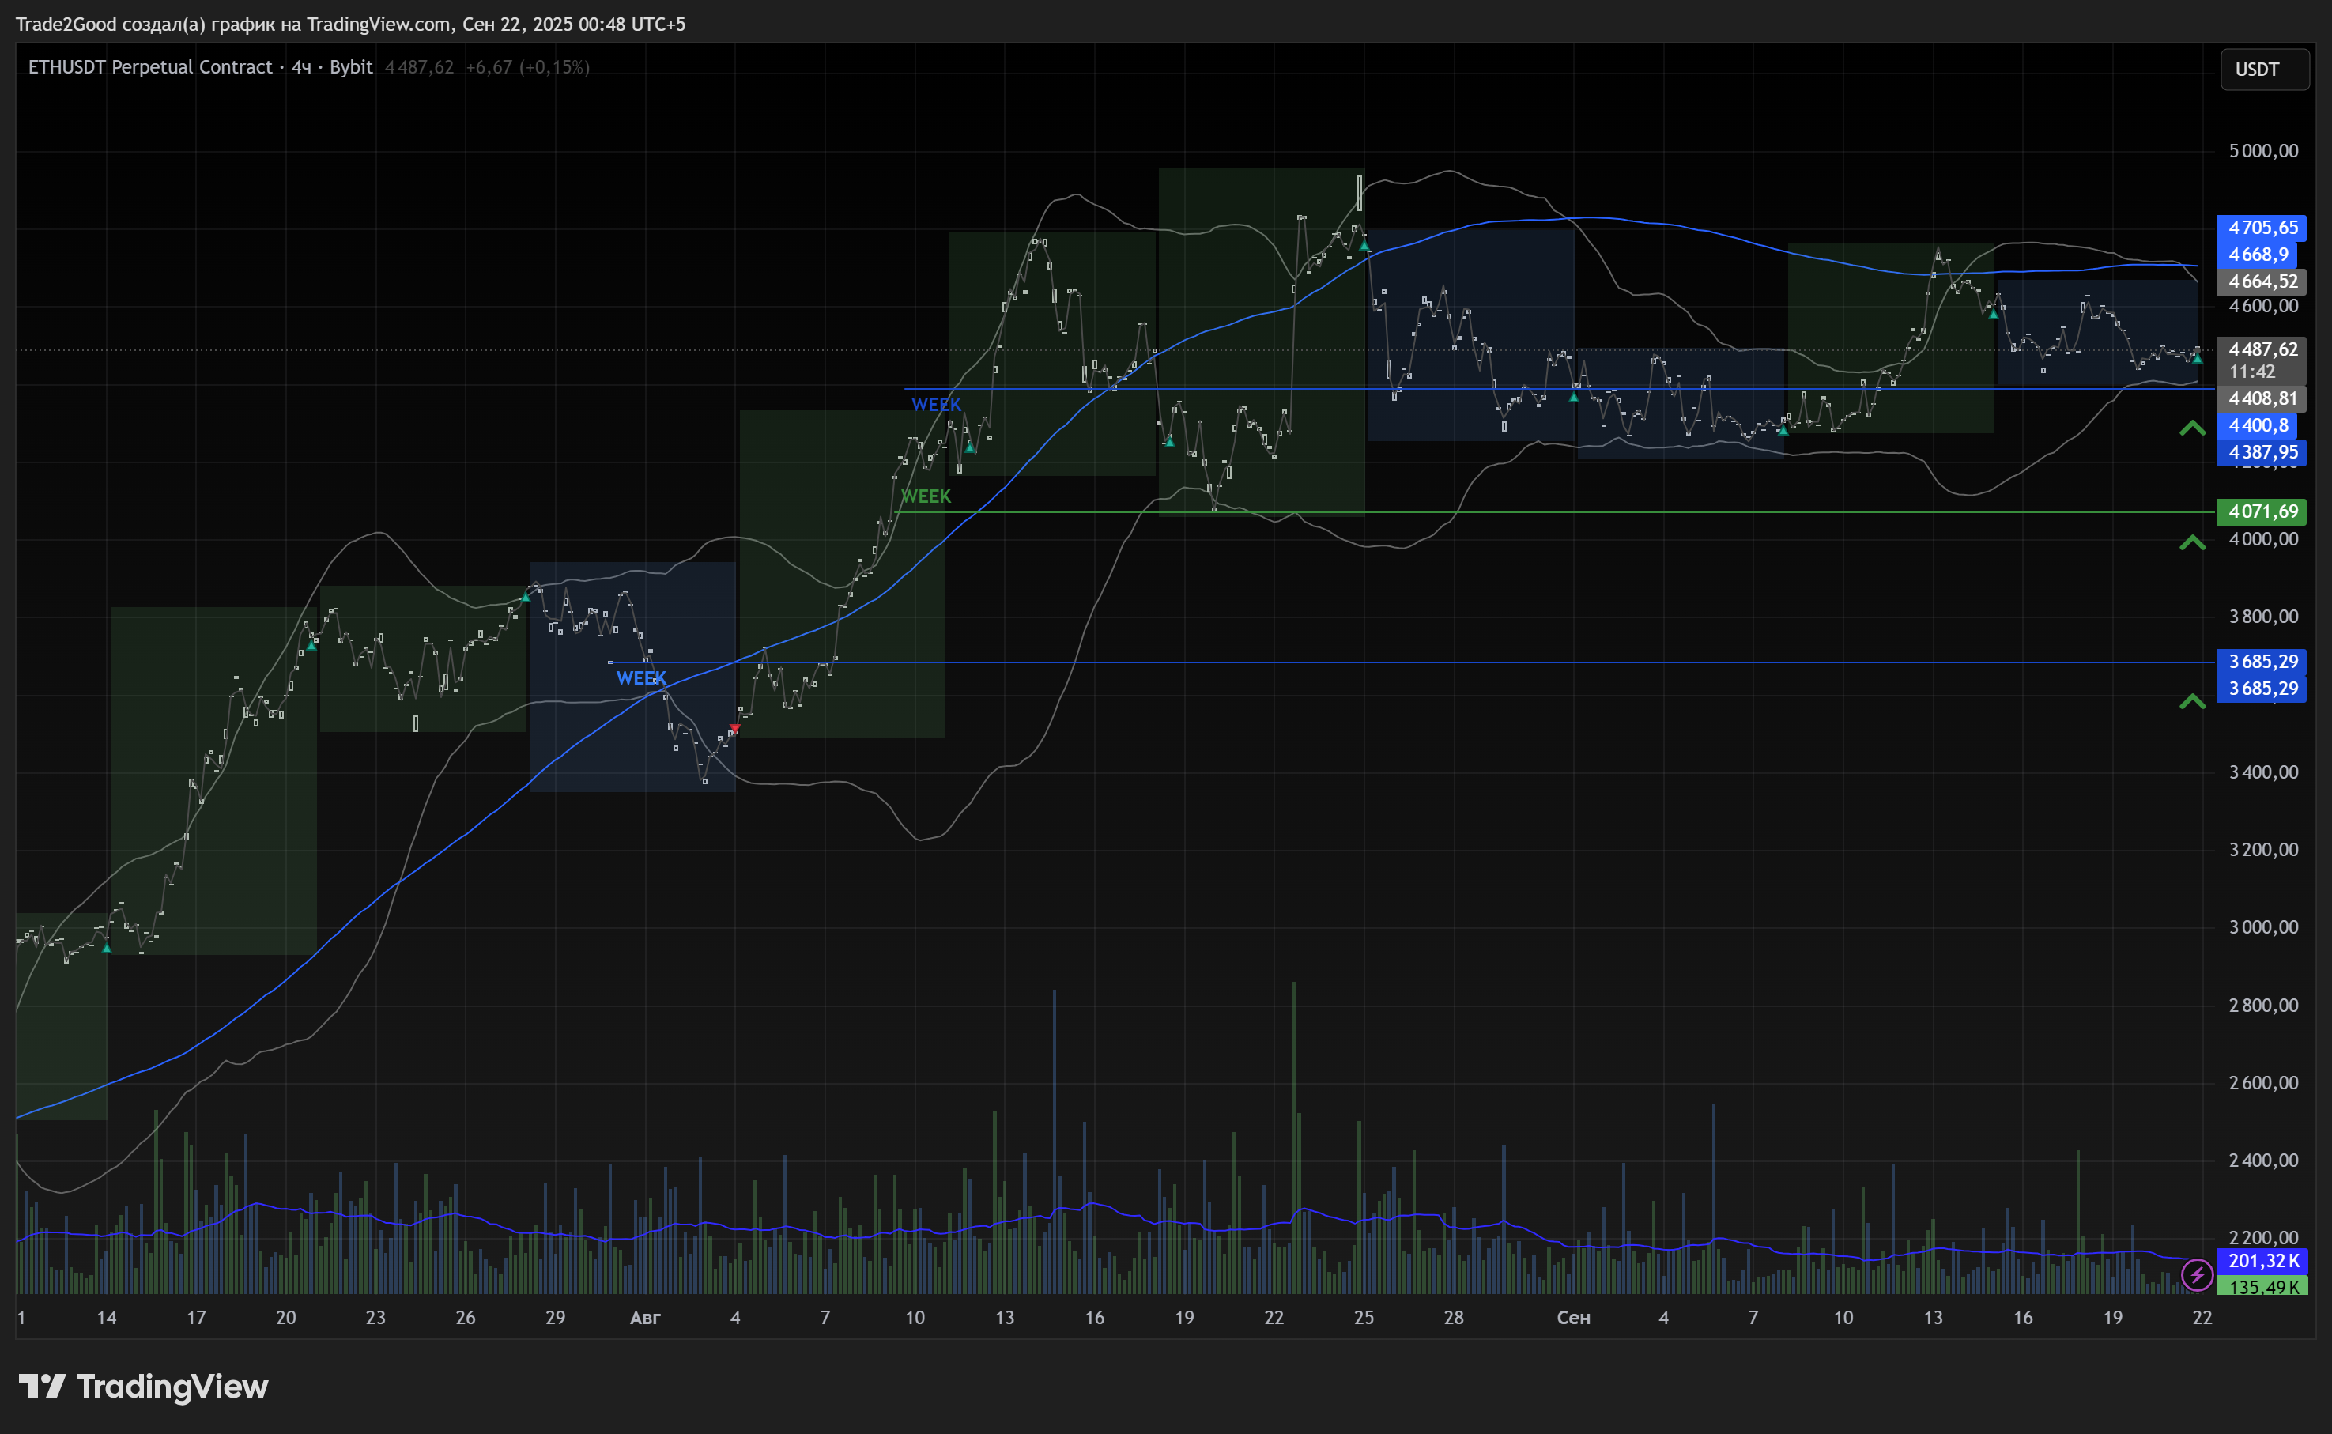
Task: Click the current price label 4487,62
Action: (x=2261, y=350)
